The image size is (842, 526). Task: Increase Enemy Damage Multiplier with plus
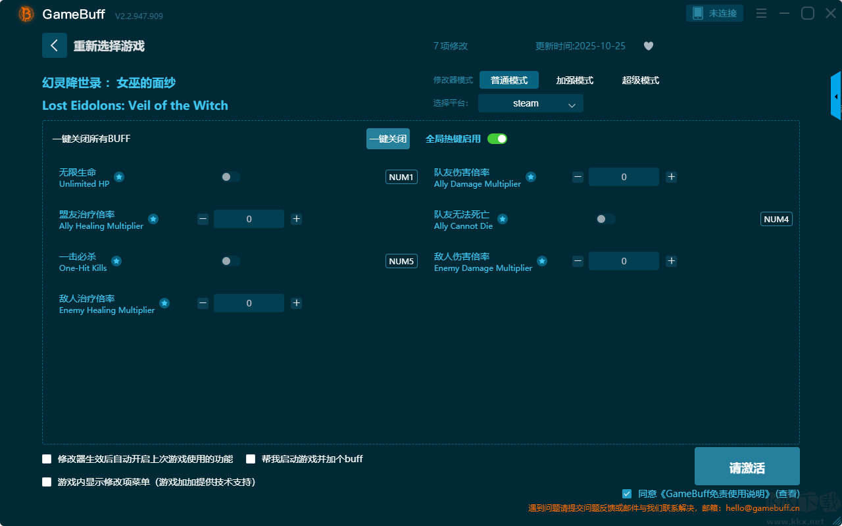point(671,261)
